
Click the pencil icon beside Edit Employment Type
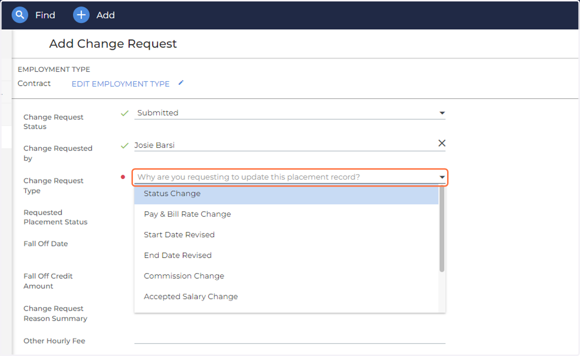tap(181, 83)
